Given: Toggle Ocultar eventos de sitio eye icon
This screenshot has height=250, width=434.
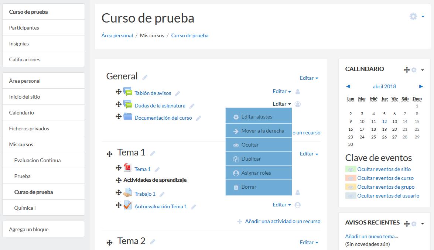Looking at the screenshot, I should pyautogui.click(x=351, y=169).
